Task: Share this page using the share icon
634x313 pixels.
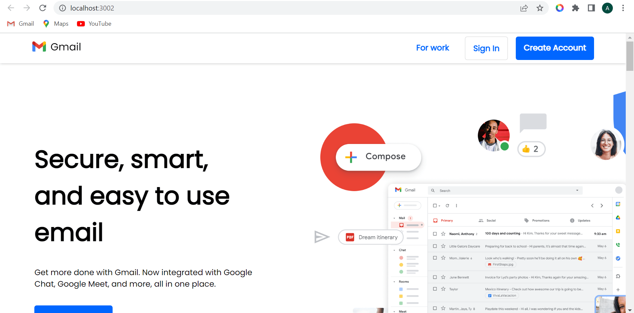Action: coord(524,8)
